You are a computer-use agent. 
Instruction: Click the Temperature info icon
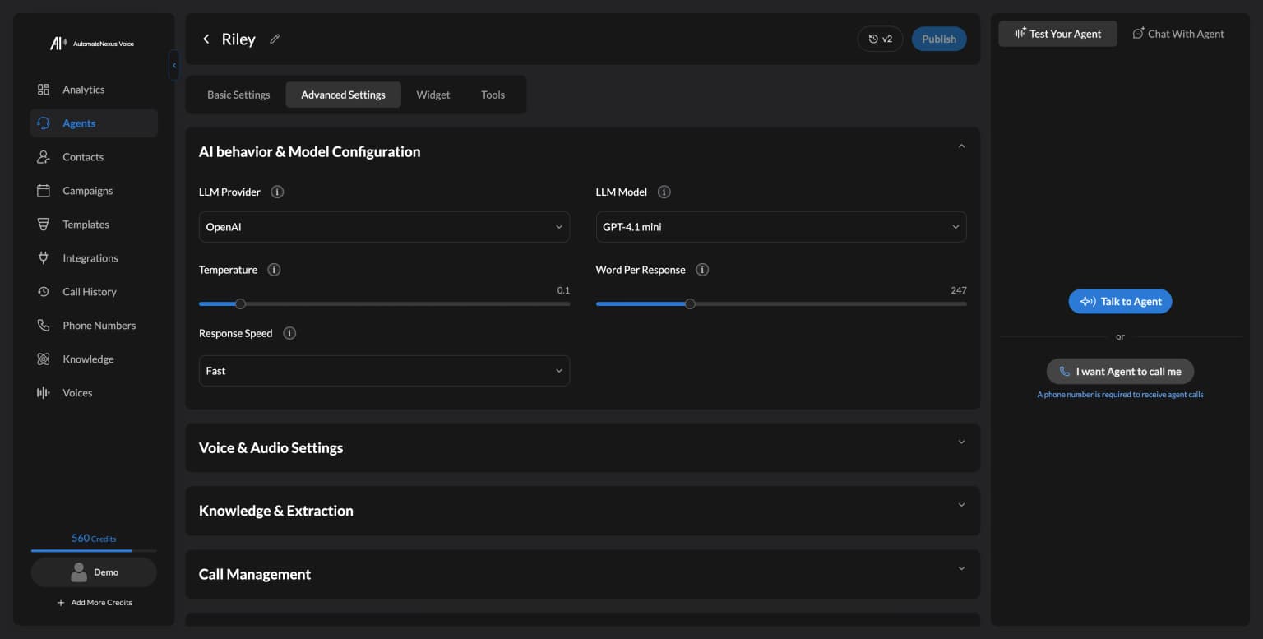coord(275,270)
